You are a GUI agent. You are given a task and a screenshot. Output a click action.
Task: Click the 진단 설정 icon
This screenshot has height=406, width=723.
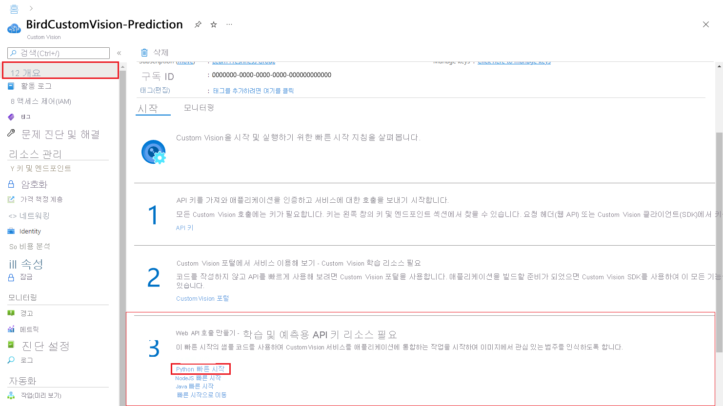pyautogui.click(x=11, y=345)
